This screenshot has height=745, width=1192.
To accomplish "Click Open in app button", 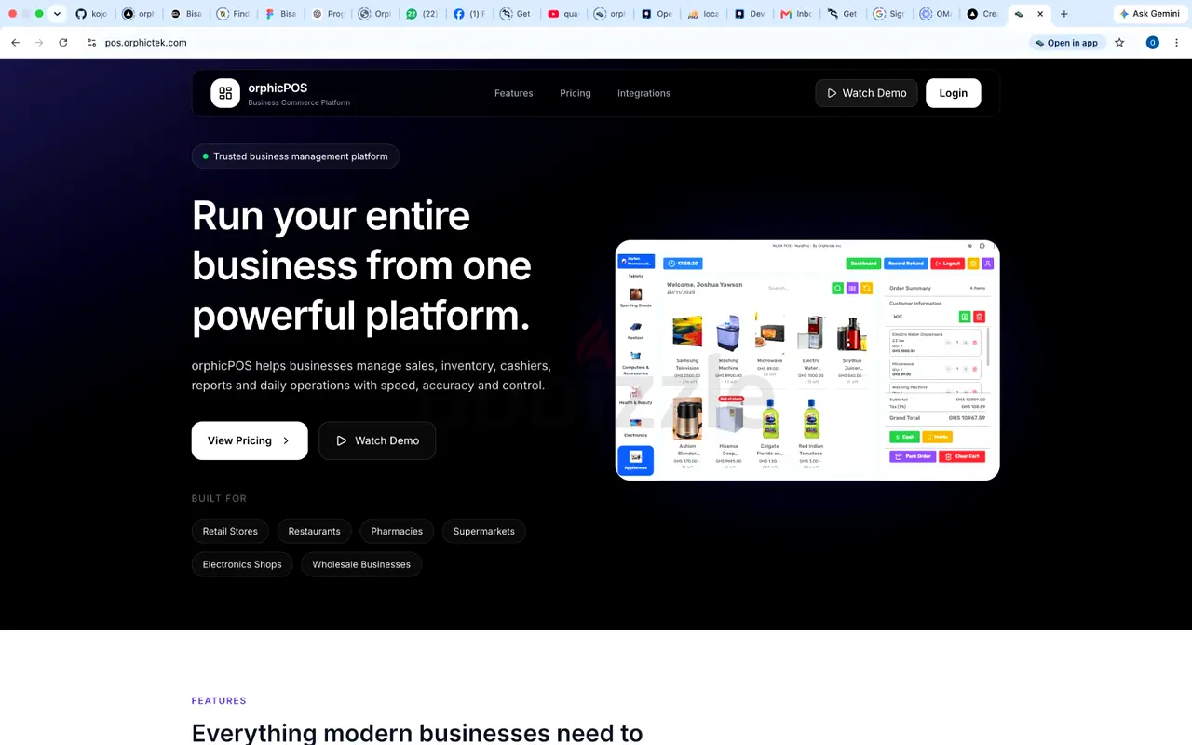I will [x=1065, y=43].
